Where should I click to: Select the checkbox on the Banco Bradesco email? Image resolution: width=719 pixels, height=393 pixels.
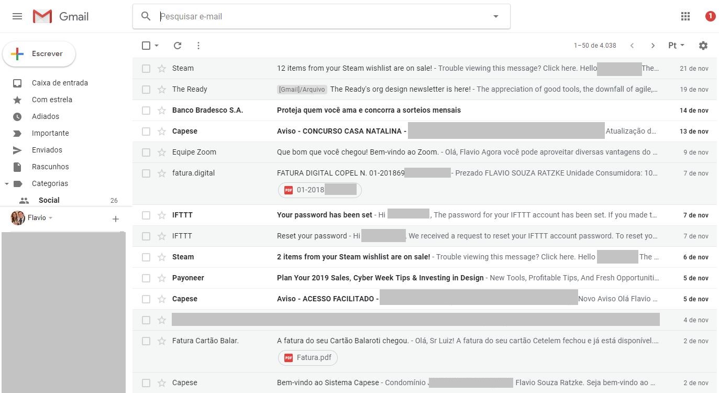point(146,110)
